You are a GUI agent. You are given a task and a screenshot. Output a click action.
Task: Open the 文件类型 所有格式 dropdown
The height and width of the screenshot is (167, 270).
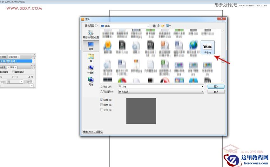coord(161,92)
